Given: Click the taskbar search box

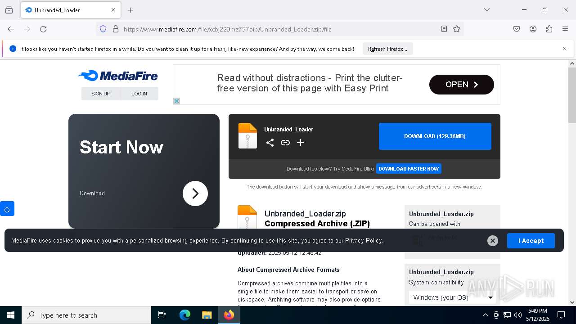Looking at the screenshot, I should 86,315.
